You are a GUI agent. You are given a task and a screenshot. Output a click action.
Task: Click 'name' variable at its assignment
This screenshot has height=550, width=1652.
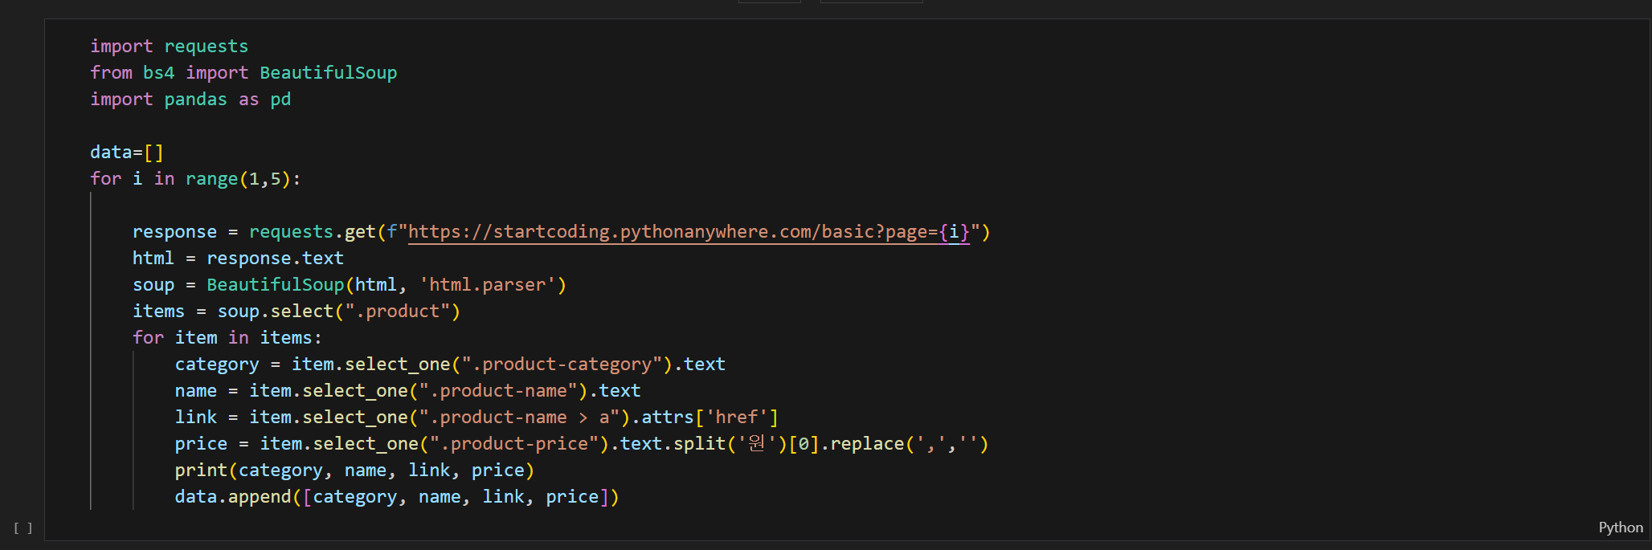click(x=196, y=391)
